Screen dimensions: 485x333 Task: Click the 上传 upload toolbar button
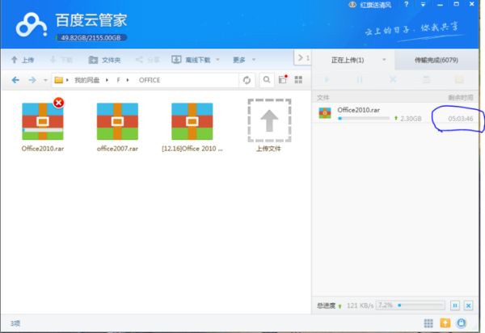pyautogui.click(x=23, y=60)
